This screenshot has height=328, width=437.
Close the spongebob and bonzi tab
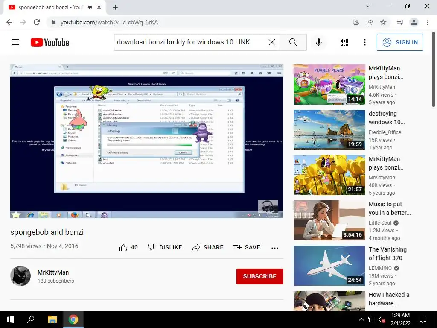coord(99,7)
